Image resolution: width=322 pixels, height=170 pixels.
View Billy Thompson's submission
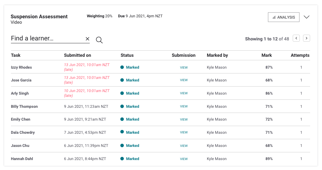click(184, 106)
